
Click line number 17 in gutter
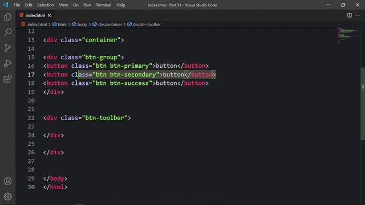click(31, 75)
